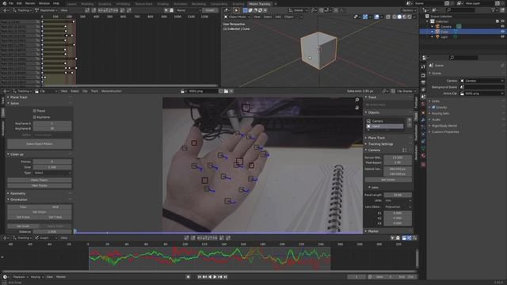Image resolution: width=507 pixels, height=285 pixels.
Task: Open the Tool properties tab icon
Action: pyautogui.click(x=423, y=66)
